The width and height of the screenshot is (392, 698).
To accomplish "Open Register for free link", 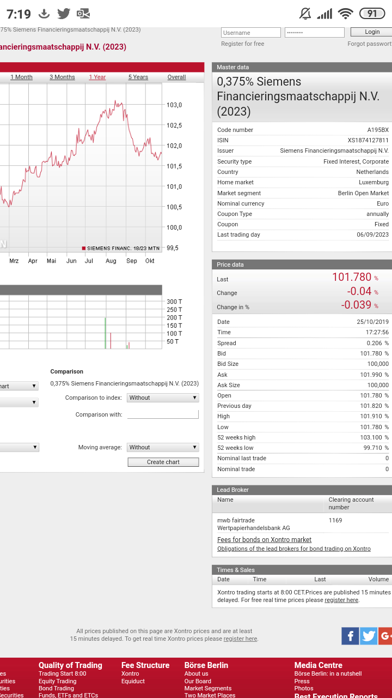I will 243,44.
